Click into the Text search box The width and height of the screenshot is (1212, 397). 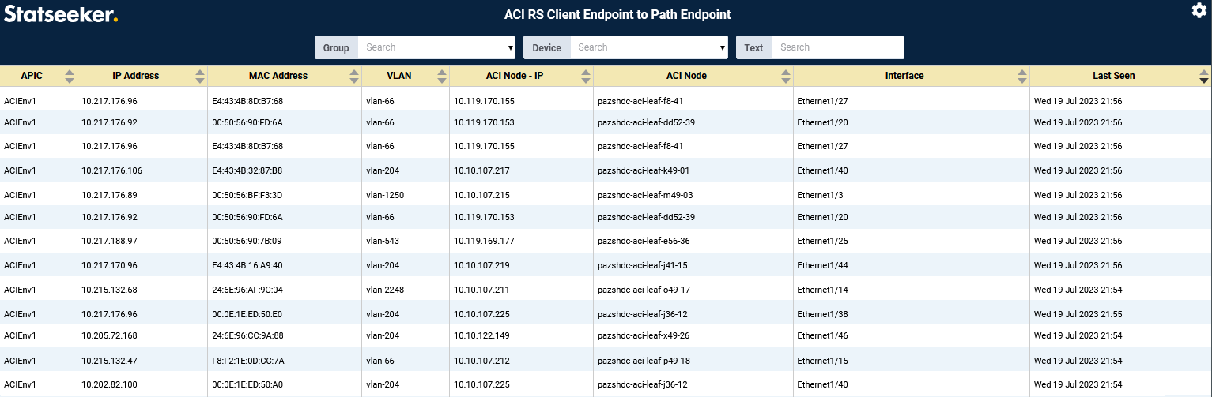tap(836, 47)
